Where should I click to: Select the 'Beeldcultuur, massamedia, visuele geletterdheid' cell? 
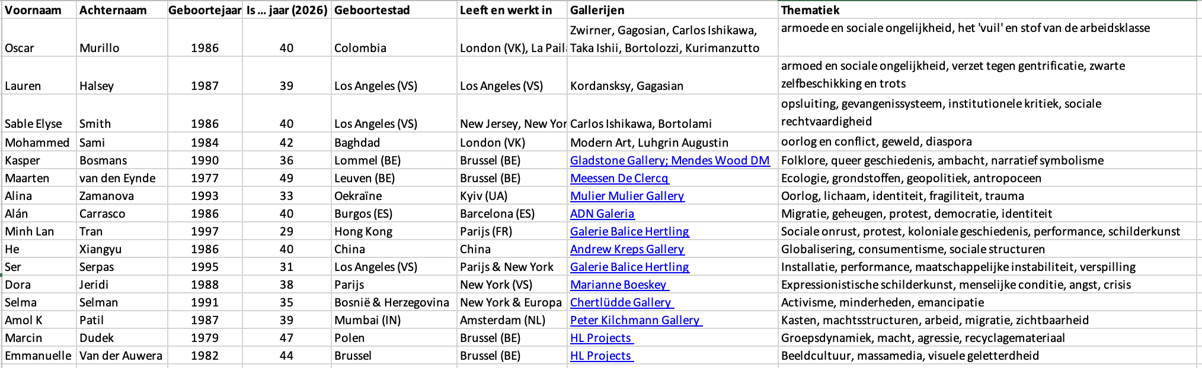(x=988, y=356)
